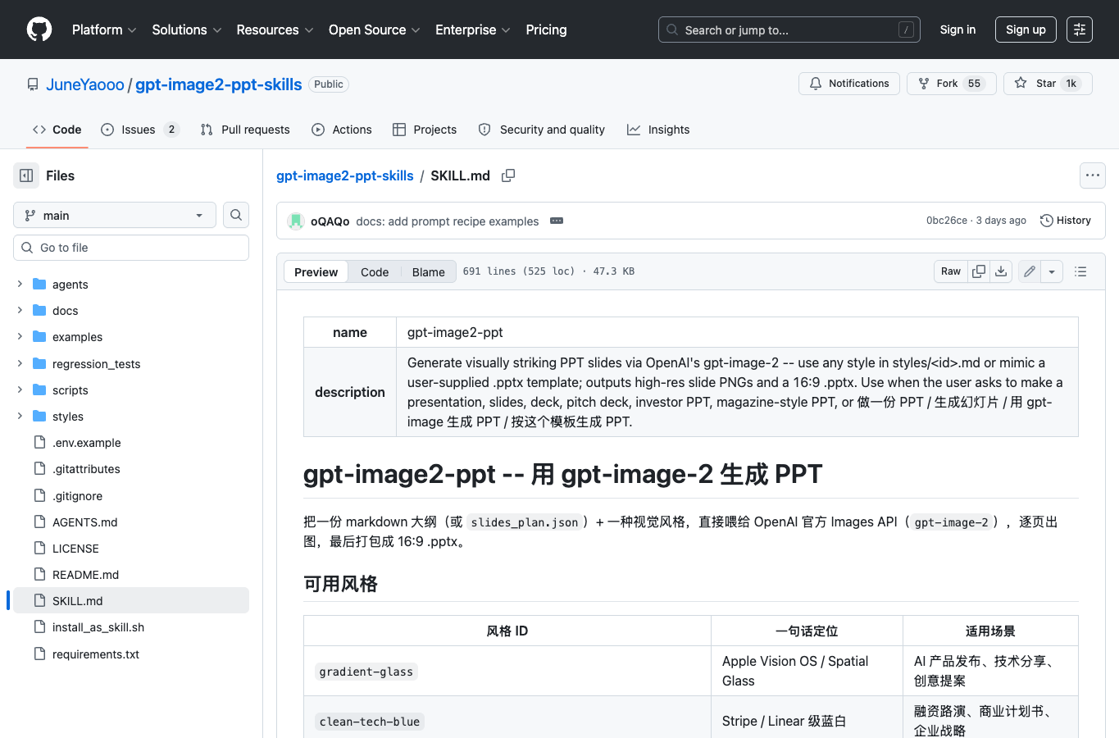Download the raw file icon

(1001, 271)
